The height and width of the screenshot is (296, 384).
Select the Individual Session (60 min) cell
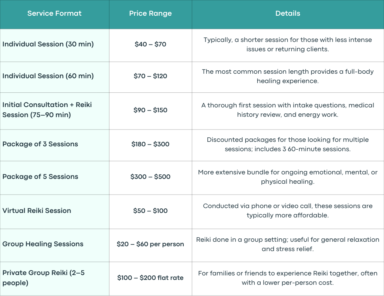[54, 77]
